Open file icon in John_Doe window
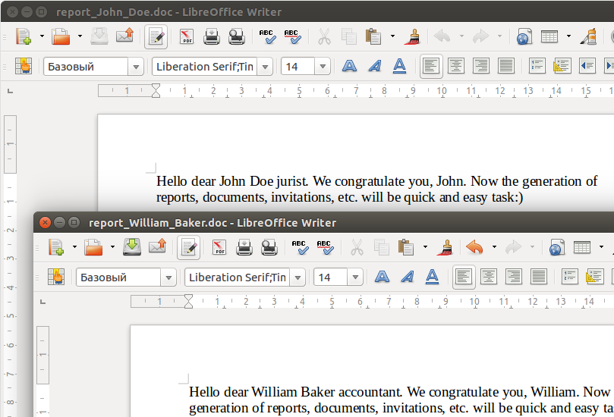This screenshot has height=417, width=614. point(61,36)
